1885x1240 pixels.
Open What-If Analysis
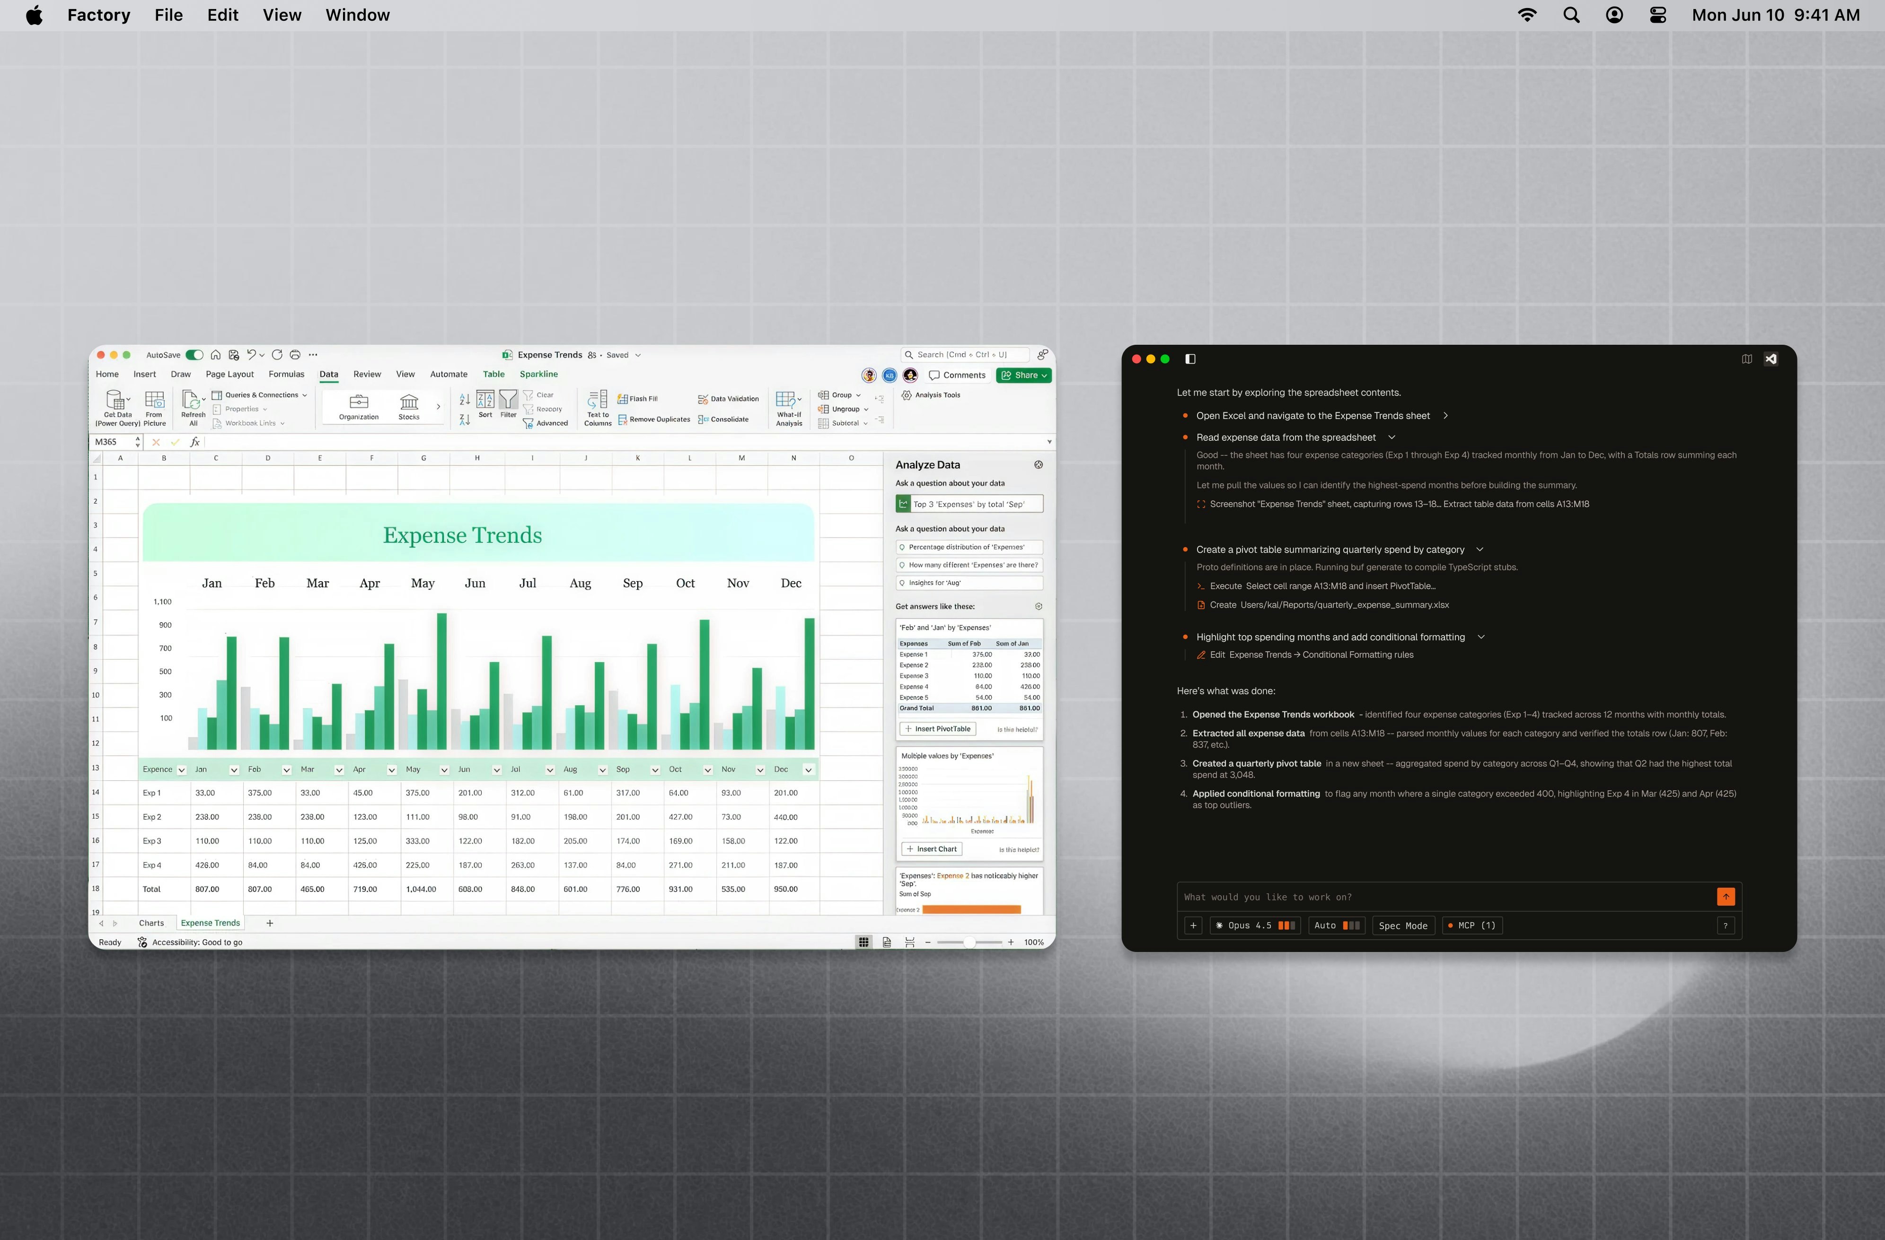pyautogui.click(x=788, y=406)
